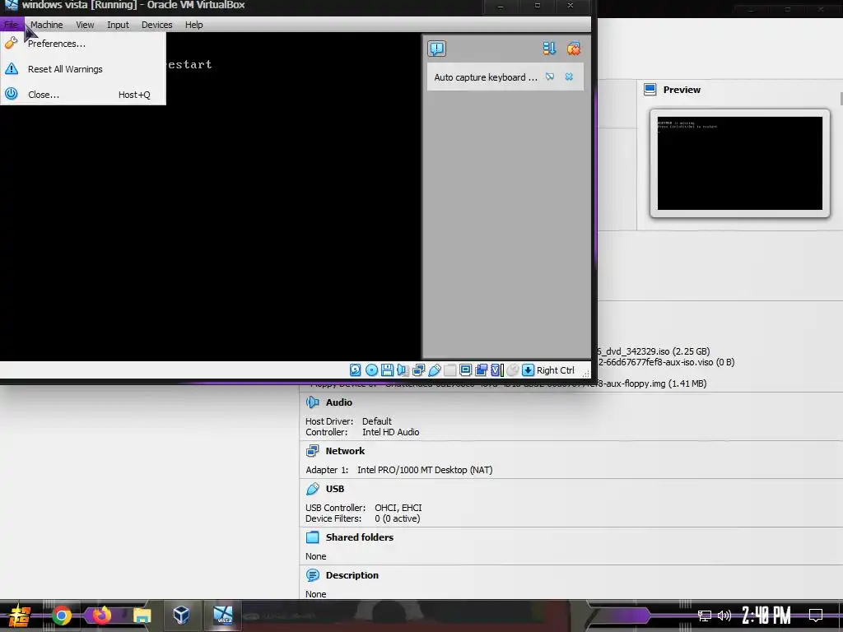
Task: Click the Shared folders folder icon
Action: (x=312, y=537)
